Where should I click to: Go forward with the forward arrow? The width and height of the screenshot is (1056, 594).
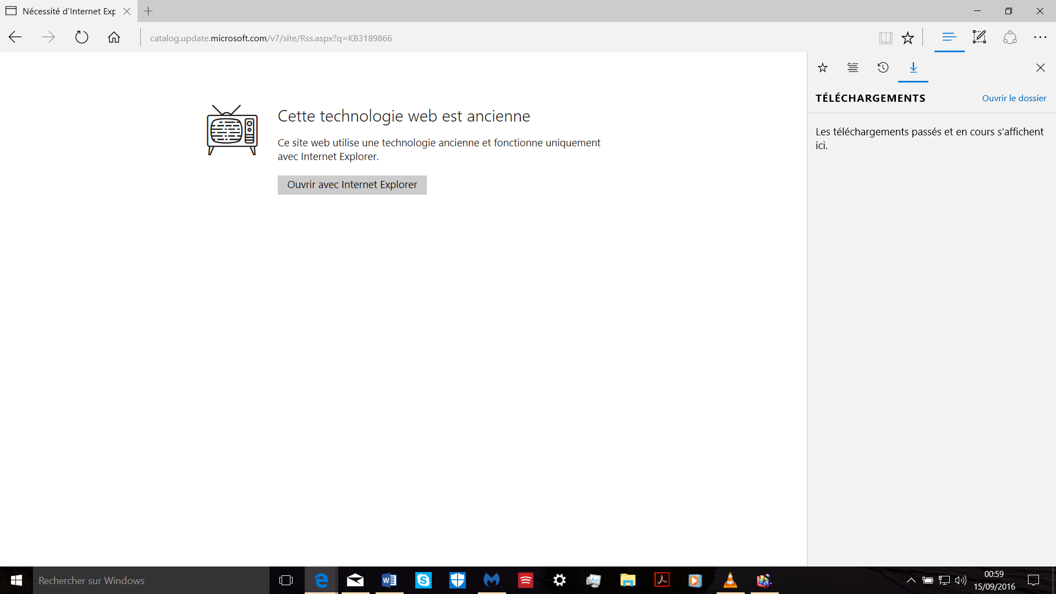(x=48, y=37)
